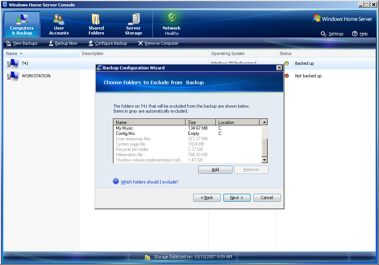The image size is (379, 265).
Task: Click the grayed Recycle bin folder row
Action: pyautogui.click(x=188, y=149)
